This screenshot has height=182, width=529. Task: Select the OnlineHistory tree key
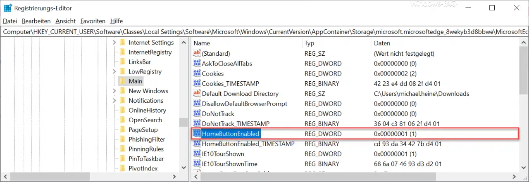click(147, 110)
